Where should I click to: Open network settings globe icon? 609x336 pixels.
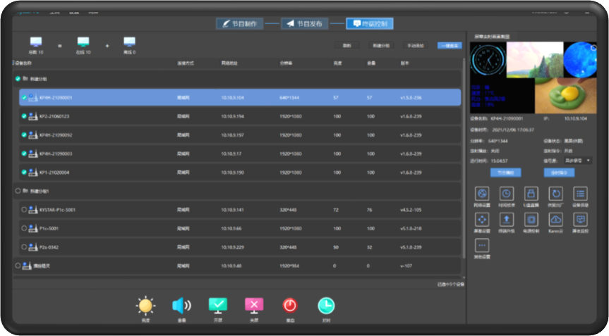[x=482, y=194]
